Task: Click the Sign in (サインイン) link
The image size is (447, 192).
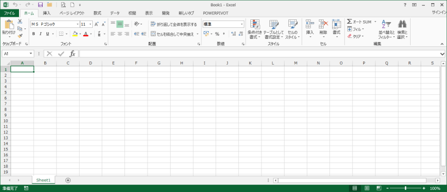Action: (x=439, y=13)
